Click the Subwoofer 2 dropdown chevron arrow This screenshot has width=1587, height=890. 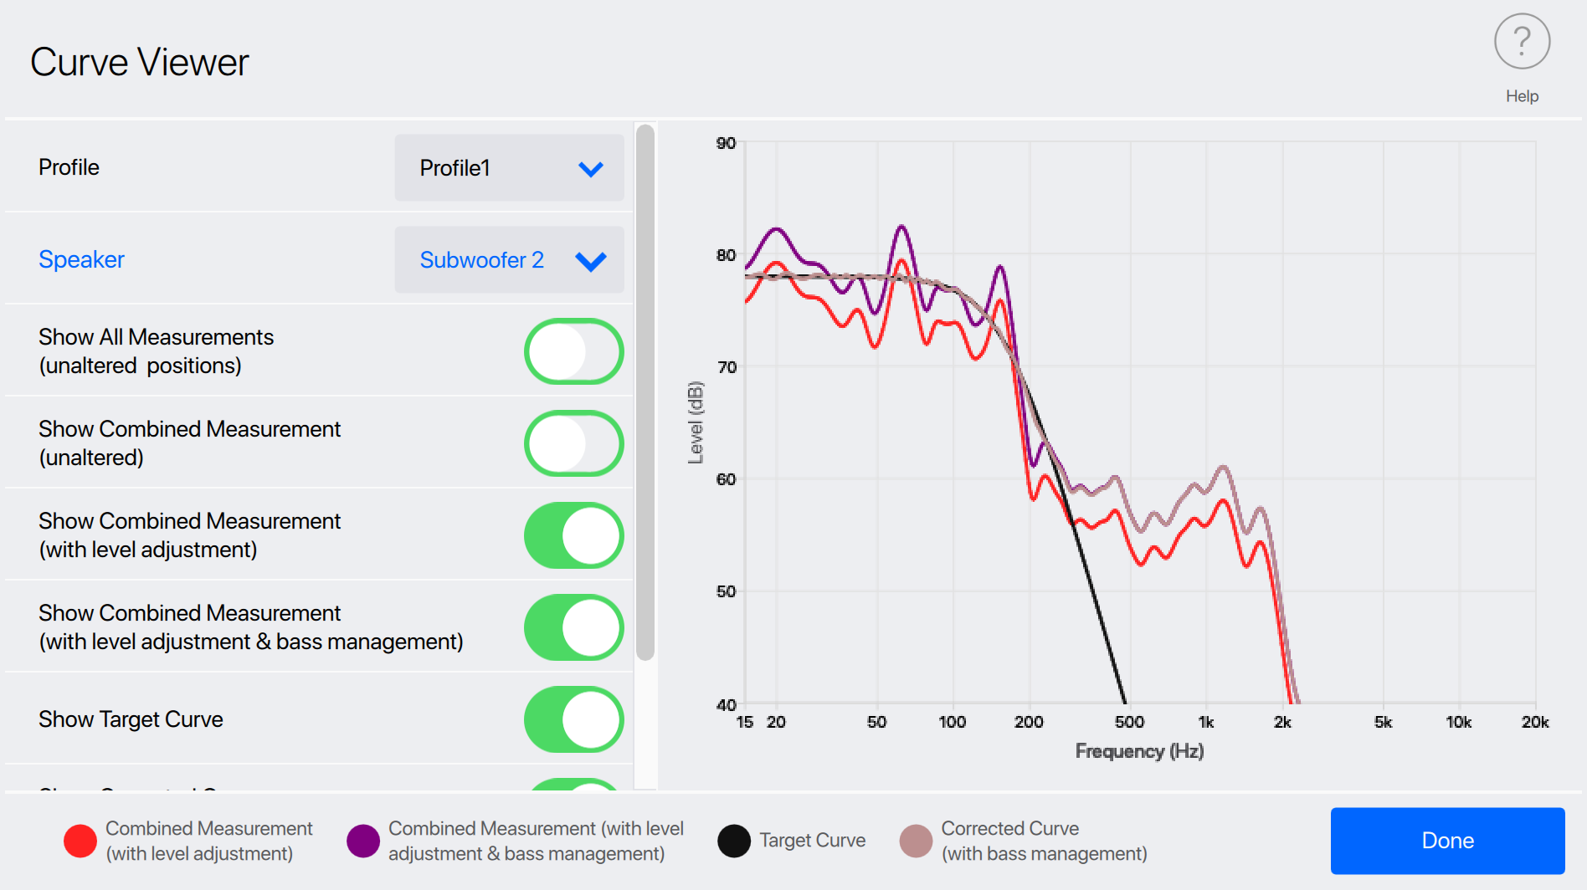591,262
